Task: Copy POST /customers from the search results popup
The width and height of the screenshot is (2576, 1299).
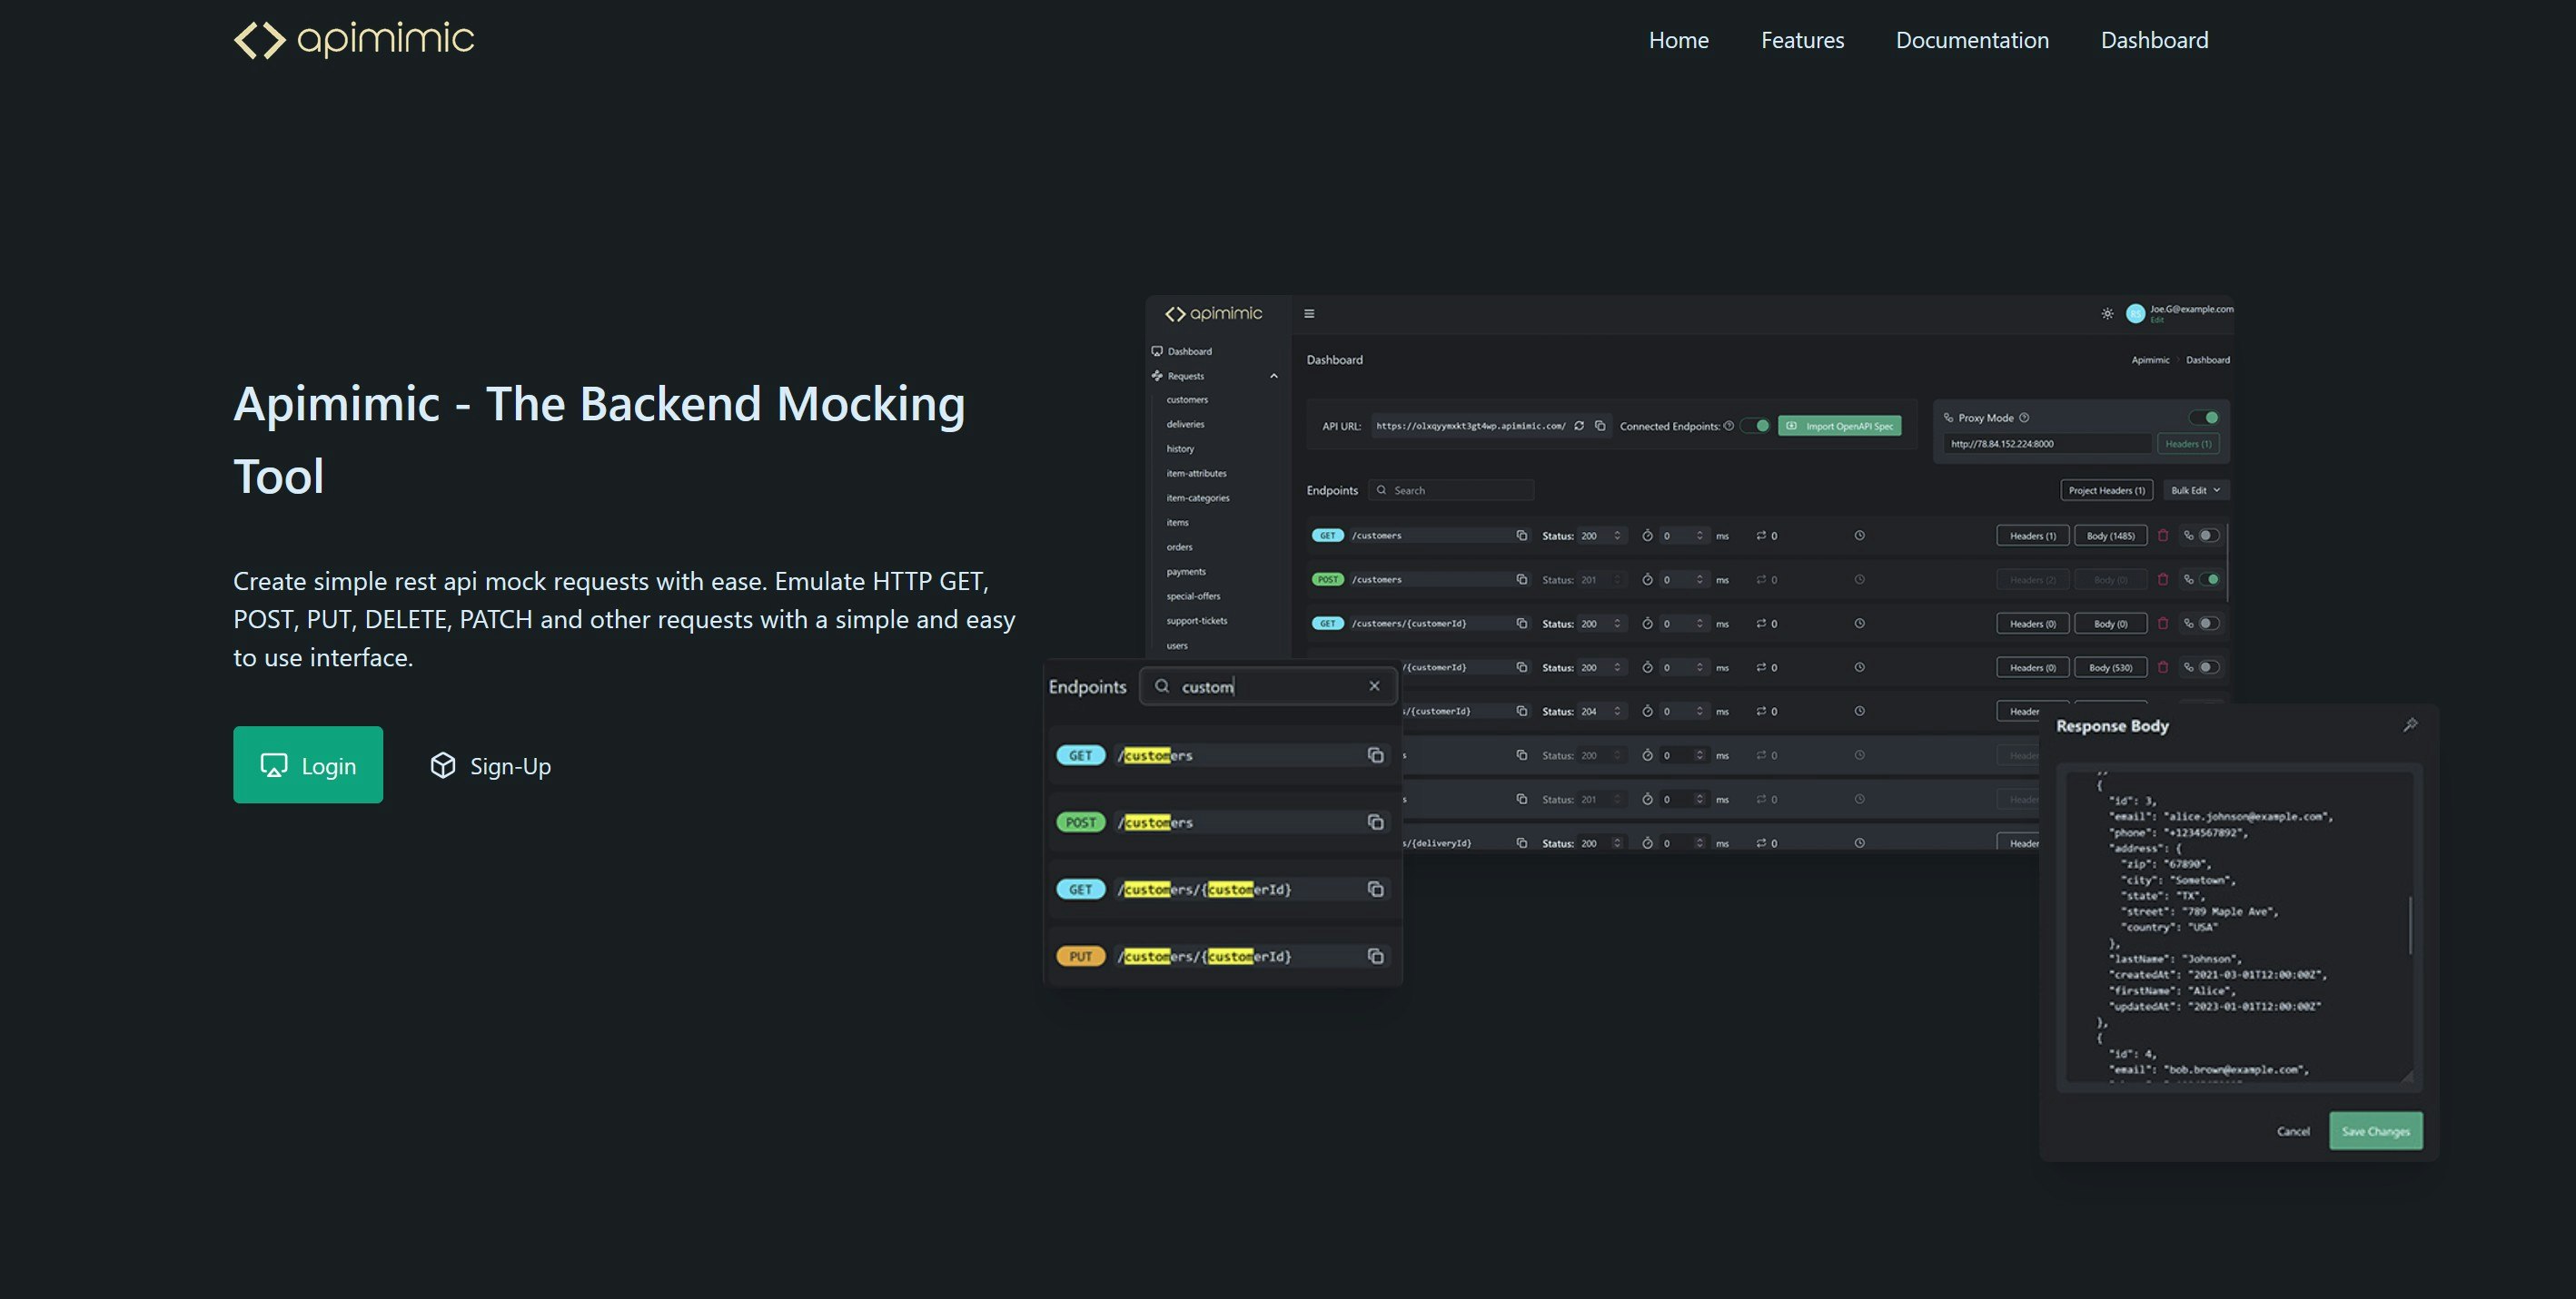Action: tap(1376, 822)
